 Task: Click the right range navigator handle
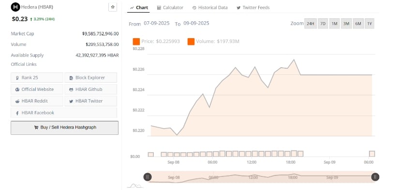tap(375, 177)
